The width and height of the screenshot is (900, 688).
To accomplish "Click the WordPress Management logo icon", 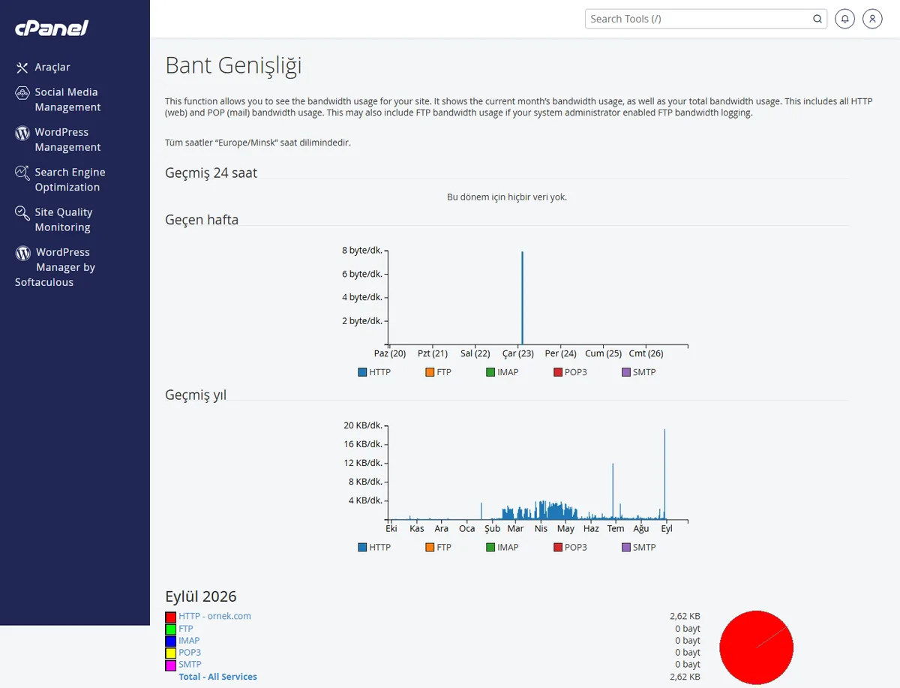I will [22, 133].
